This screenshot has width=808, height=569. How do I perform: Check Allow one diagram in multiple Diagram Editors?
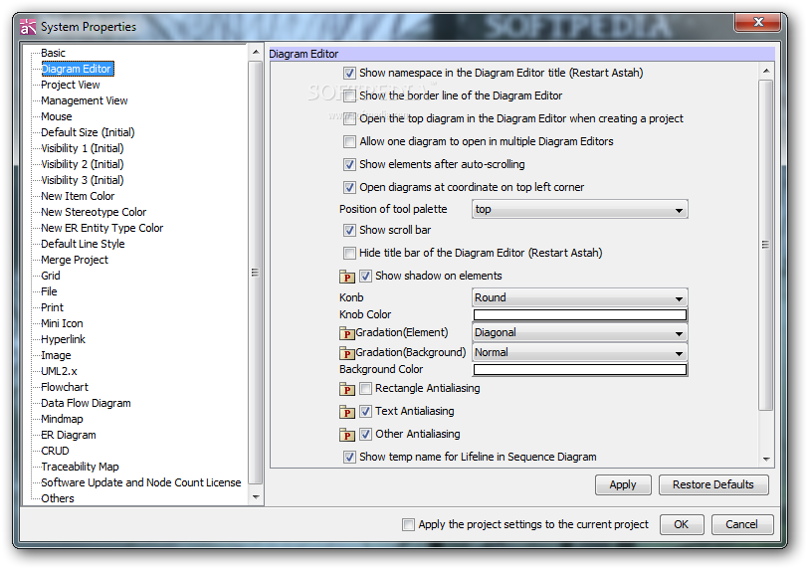point(349,141)
